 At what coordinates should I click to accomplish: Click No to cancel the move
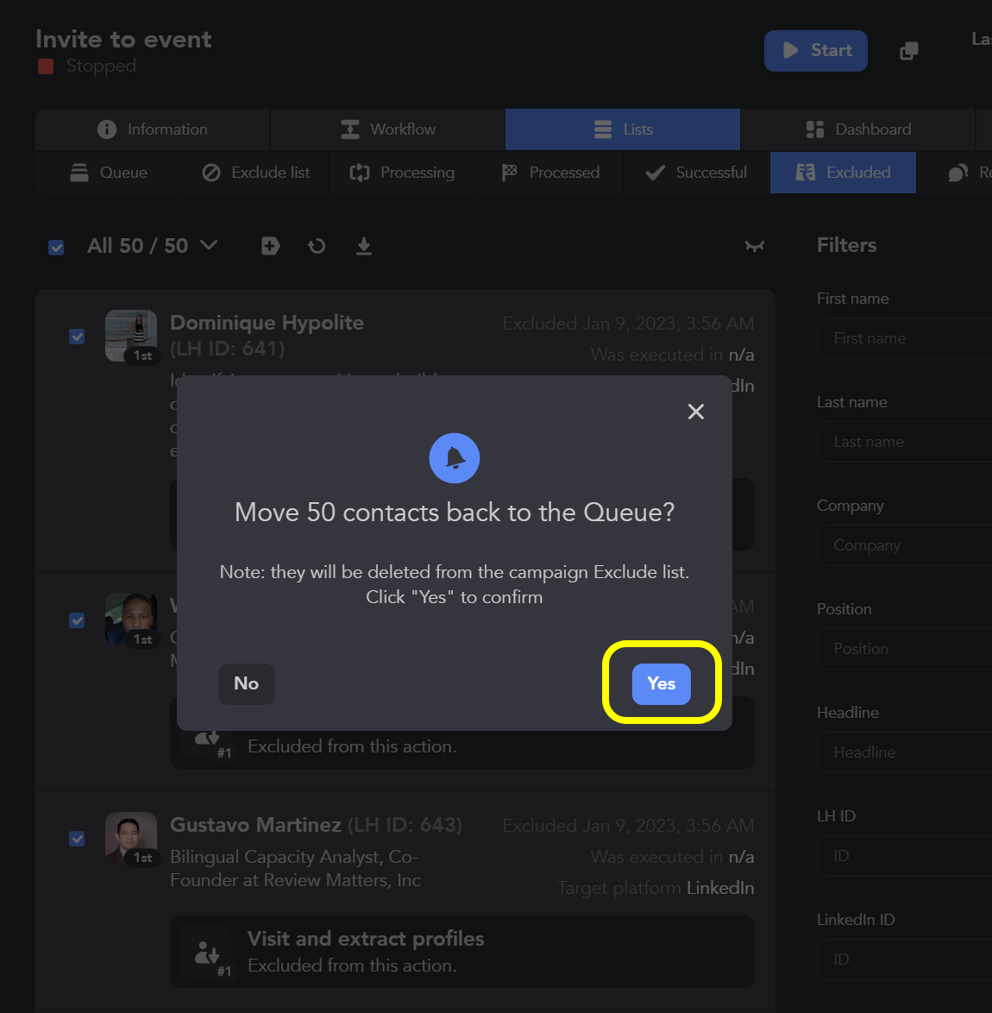246,683
